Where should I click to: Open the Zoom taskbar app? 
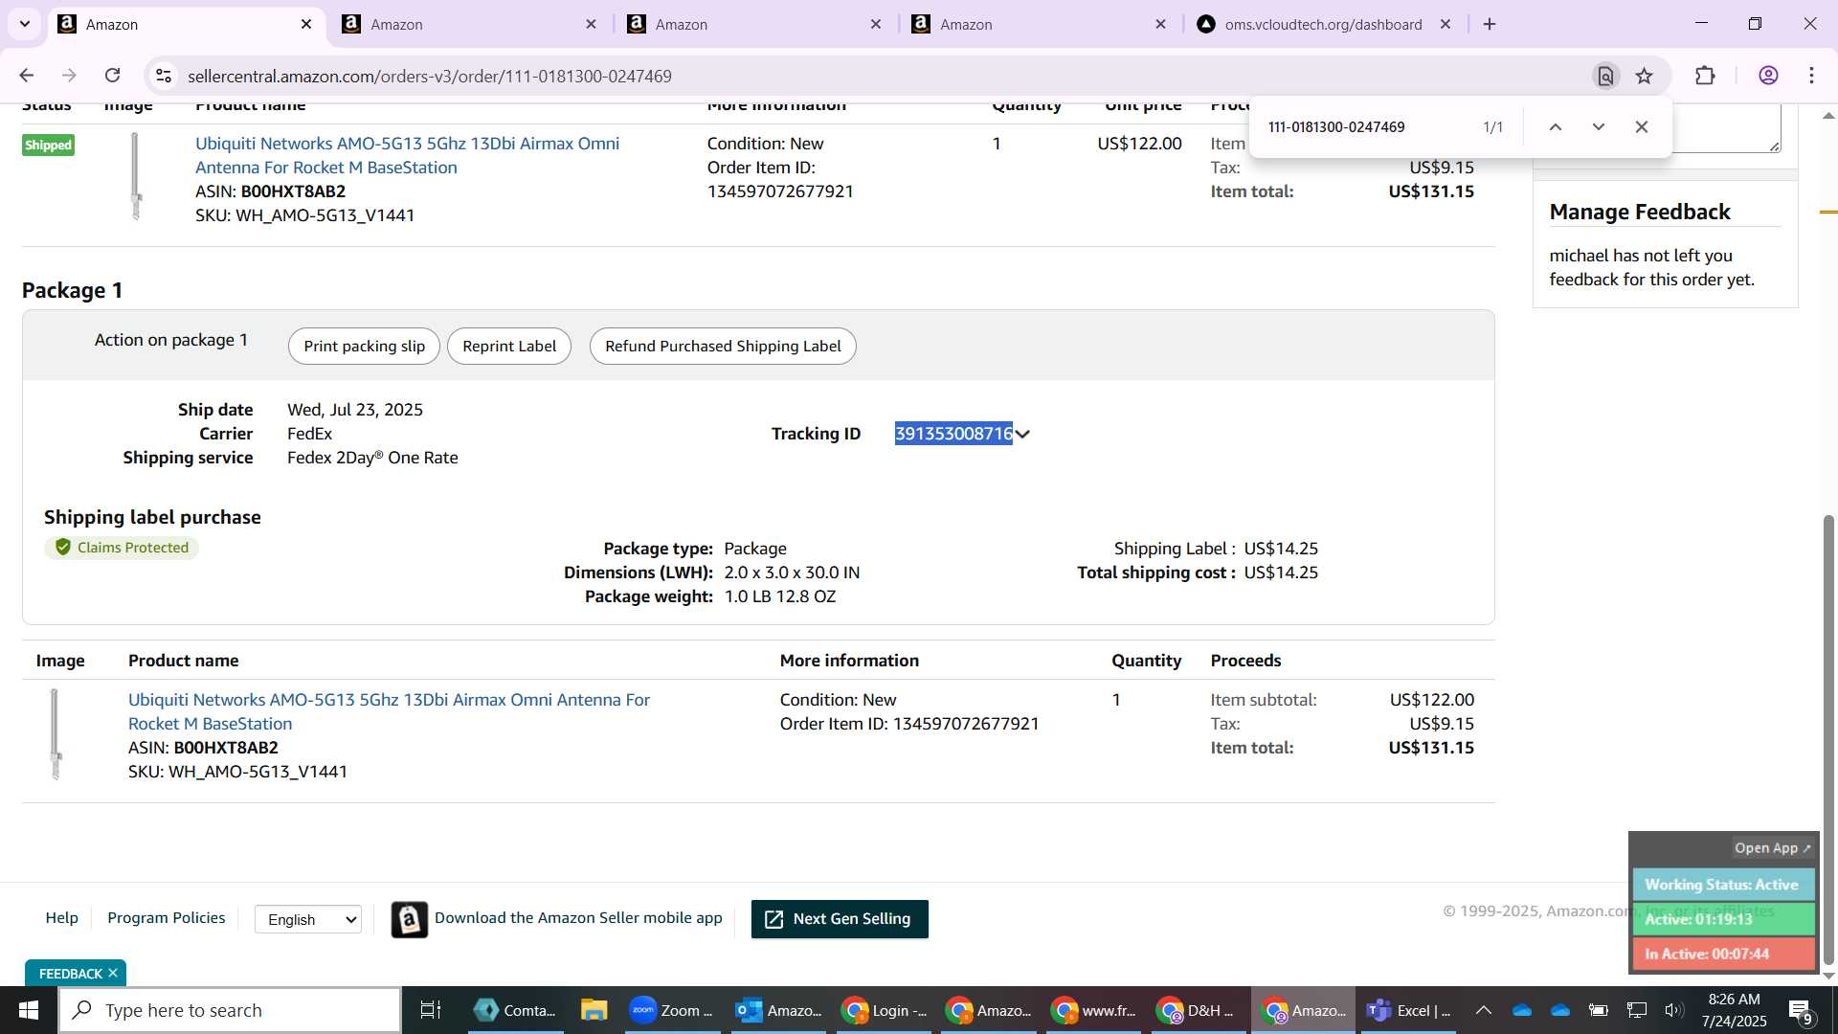pos(671,1010)
